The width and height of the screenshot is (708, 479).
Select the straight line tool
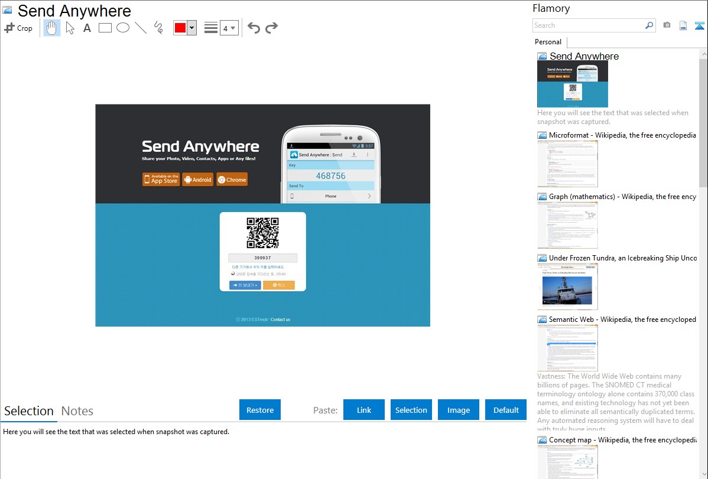coord(141,28)
